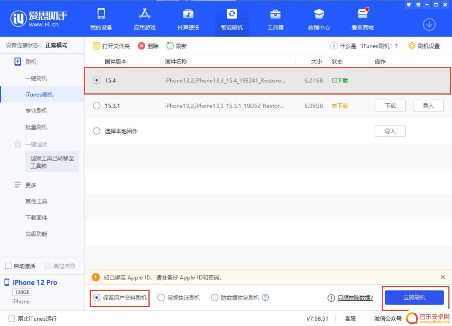Open 批量刷机 in sidebar

click(x=36, y=127)
